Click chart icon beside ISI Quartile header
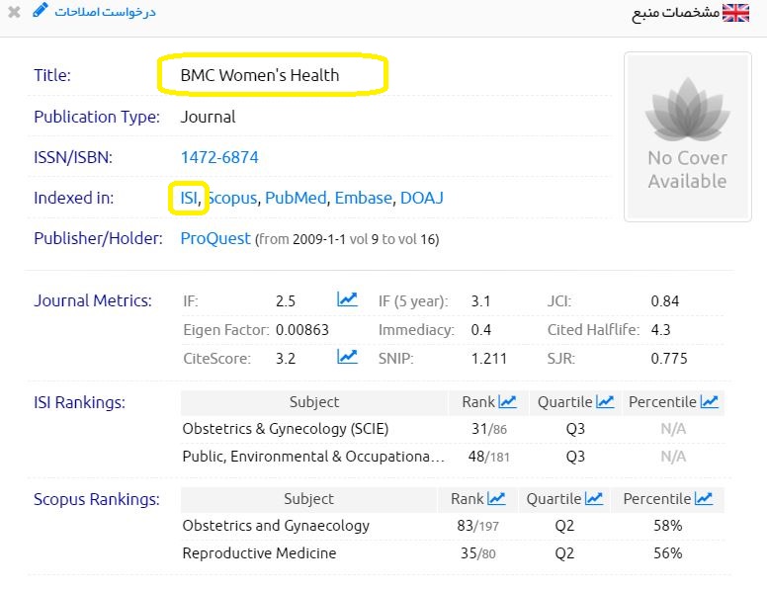Image resolution: width=767 pixels, height=590 pixels. tap(605, 401)
